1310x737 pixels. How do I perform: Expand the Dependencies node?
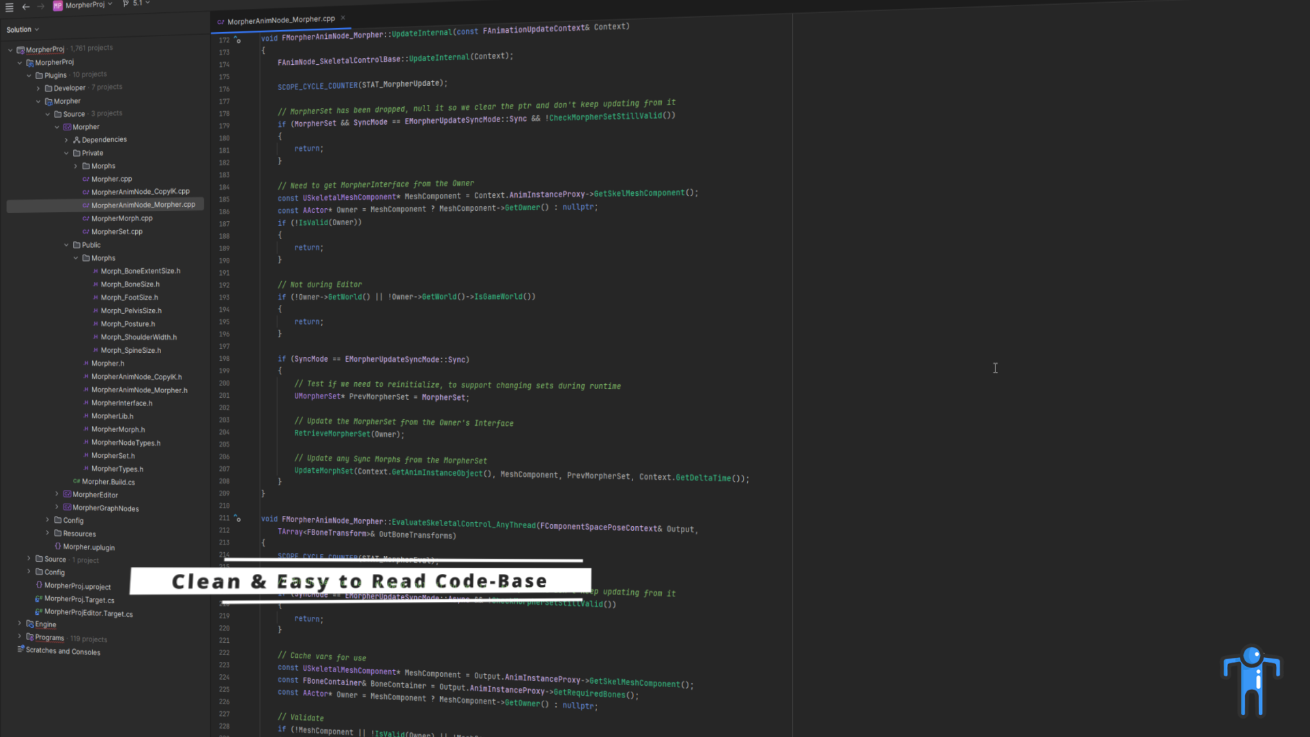[67, 140]
